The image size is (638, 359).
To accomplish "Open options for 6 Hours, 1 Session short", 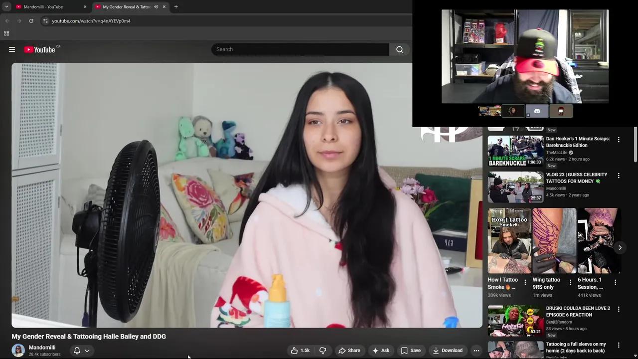I will click(615, 282).
